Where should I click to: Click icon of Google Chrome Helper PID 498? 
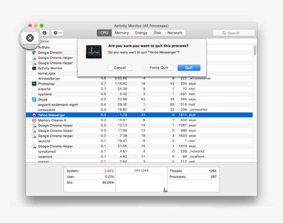pos(34,131)
